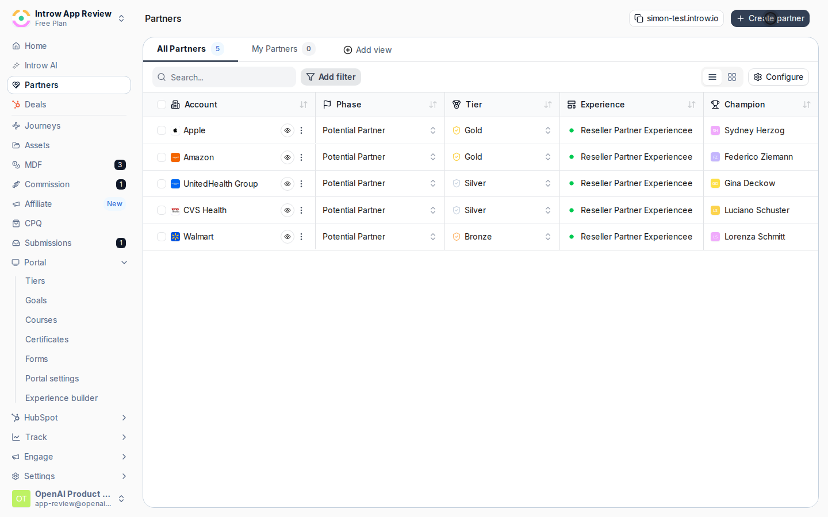This screenshot has width=828, height=517.
Task: Check the Apple row checkbox
Action: click(162, 130)
